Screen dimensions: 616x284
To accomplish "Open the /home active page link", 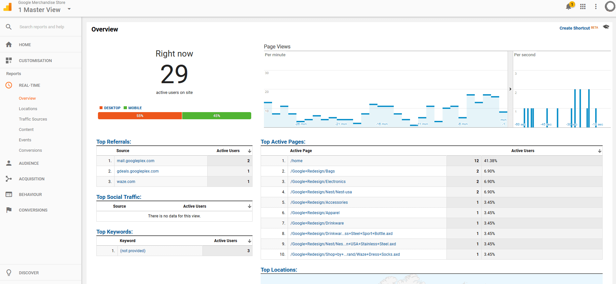I will (x=296, y=161).
